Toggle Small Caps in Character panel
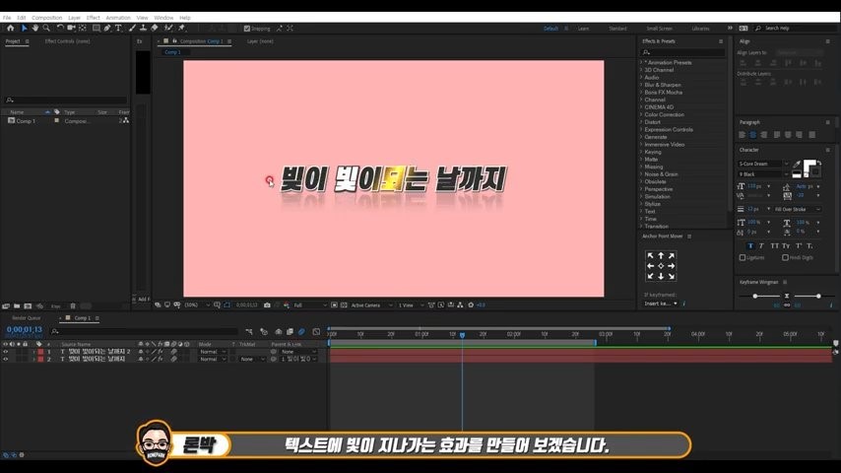 786,246
